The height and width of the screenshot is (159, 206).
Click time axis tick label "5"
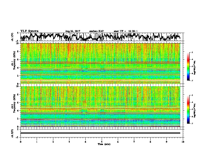pyautogui.click(x=102, y=142)
